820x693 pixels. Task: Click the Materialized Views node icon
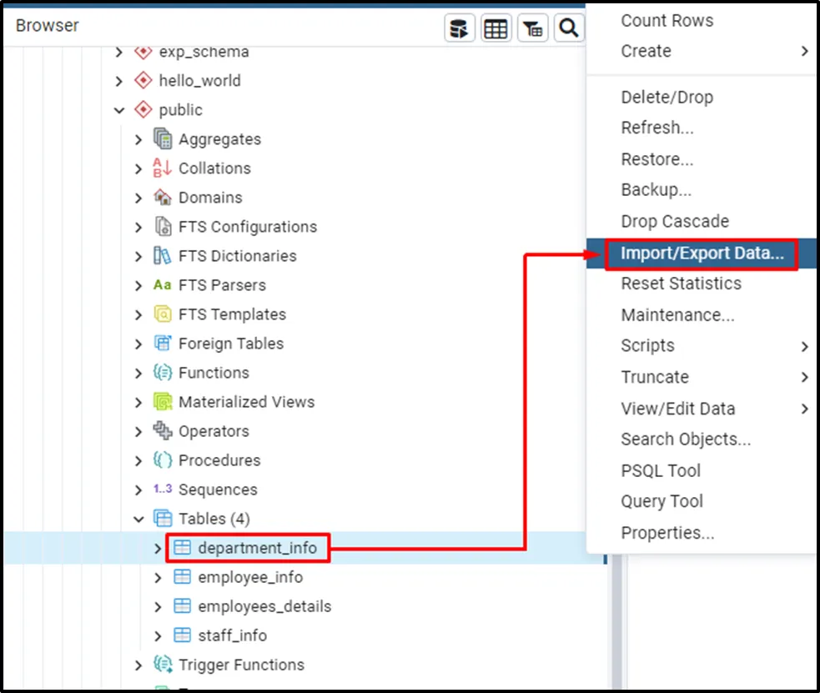(163, 402)
